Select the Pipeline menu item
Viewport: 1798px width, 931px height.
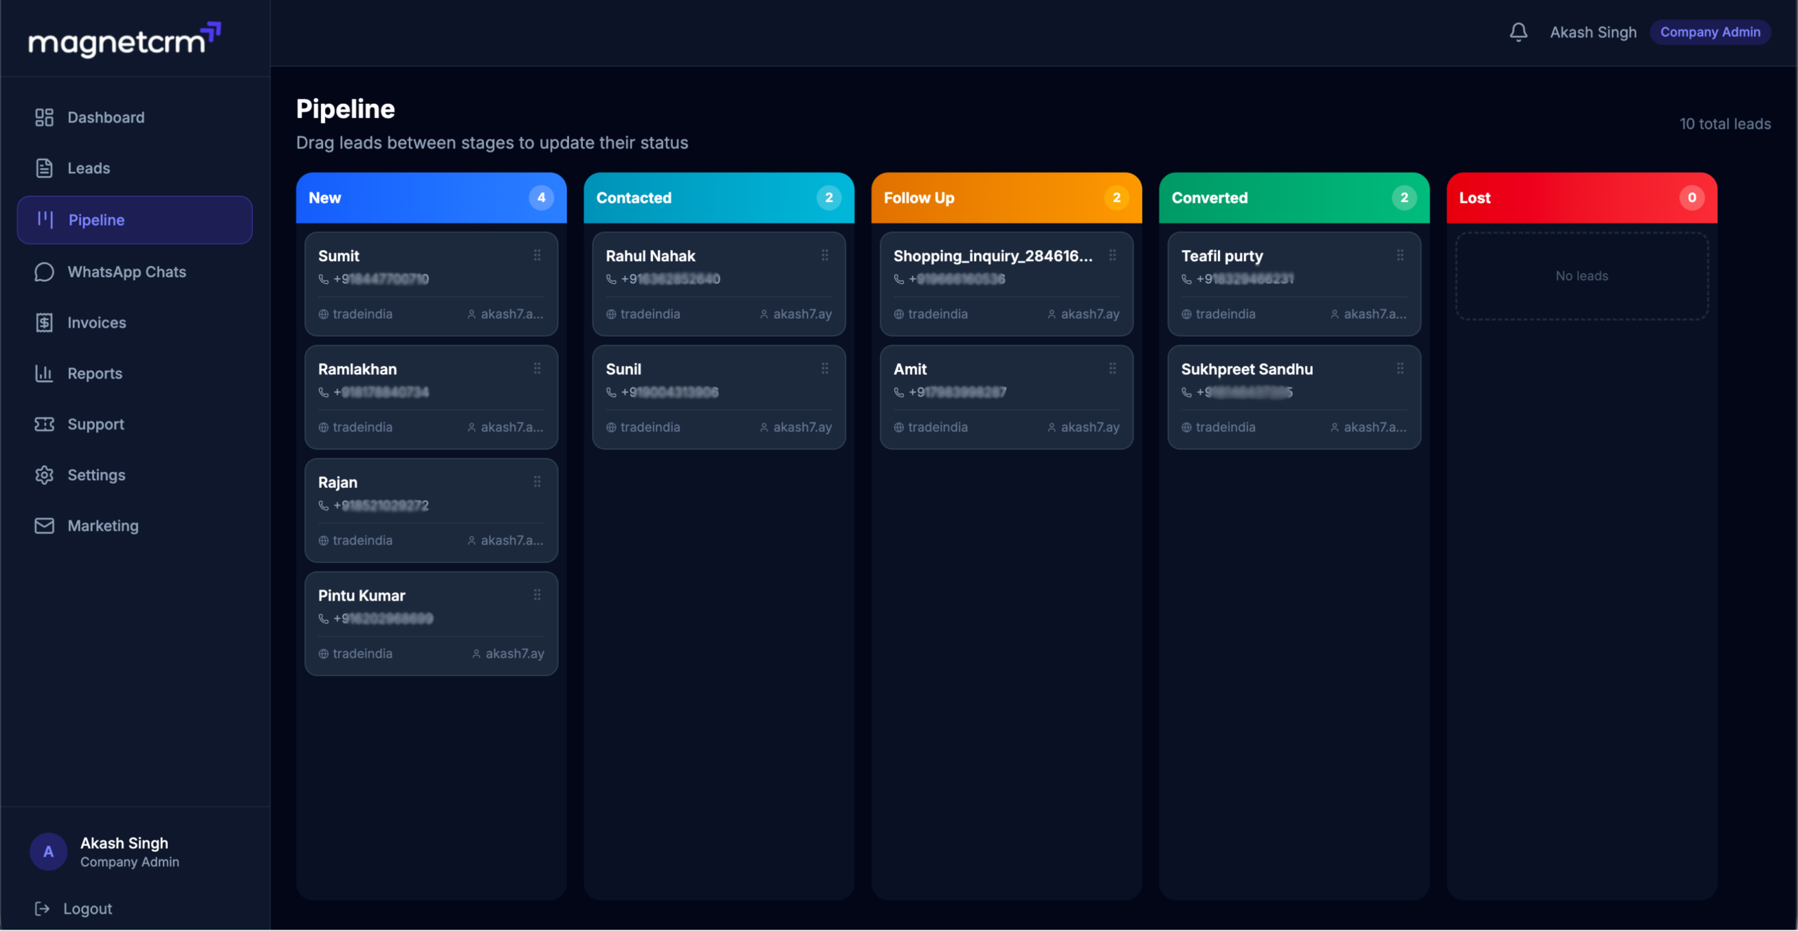134,220
